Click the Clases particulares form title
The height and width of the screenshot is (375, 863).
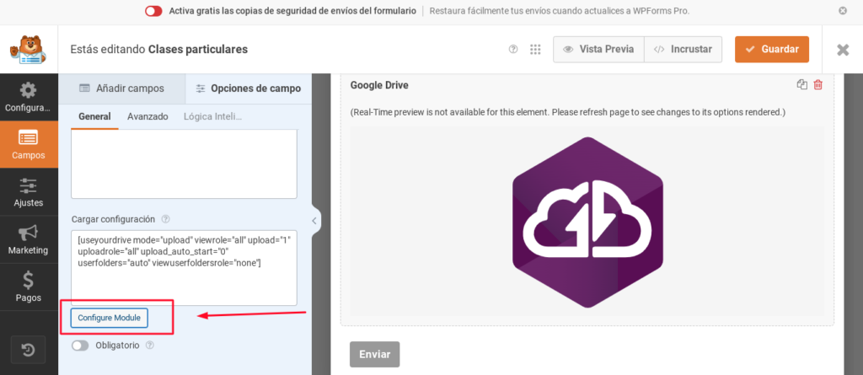click(x=198, y=50)
